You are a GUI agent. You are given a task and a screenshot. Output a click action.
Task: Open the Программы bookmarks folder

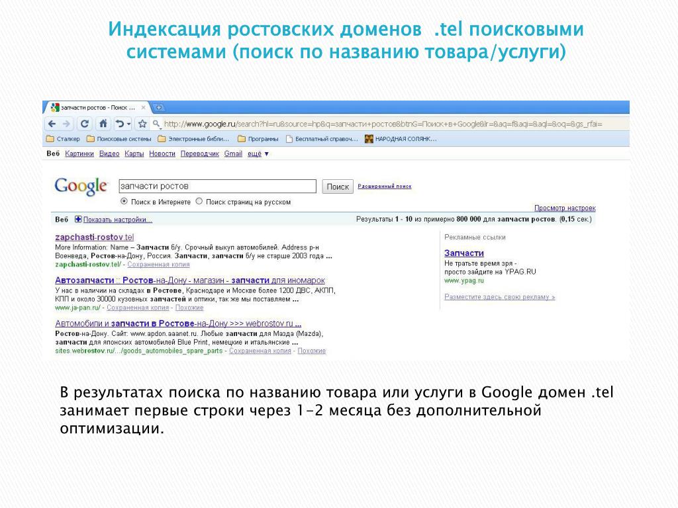pyautogui.click(x=258, y=139)
